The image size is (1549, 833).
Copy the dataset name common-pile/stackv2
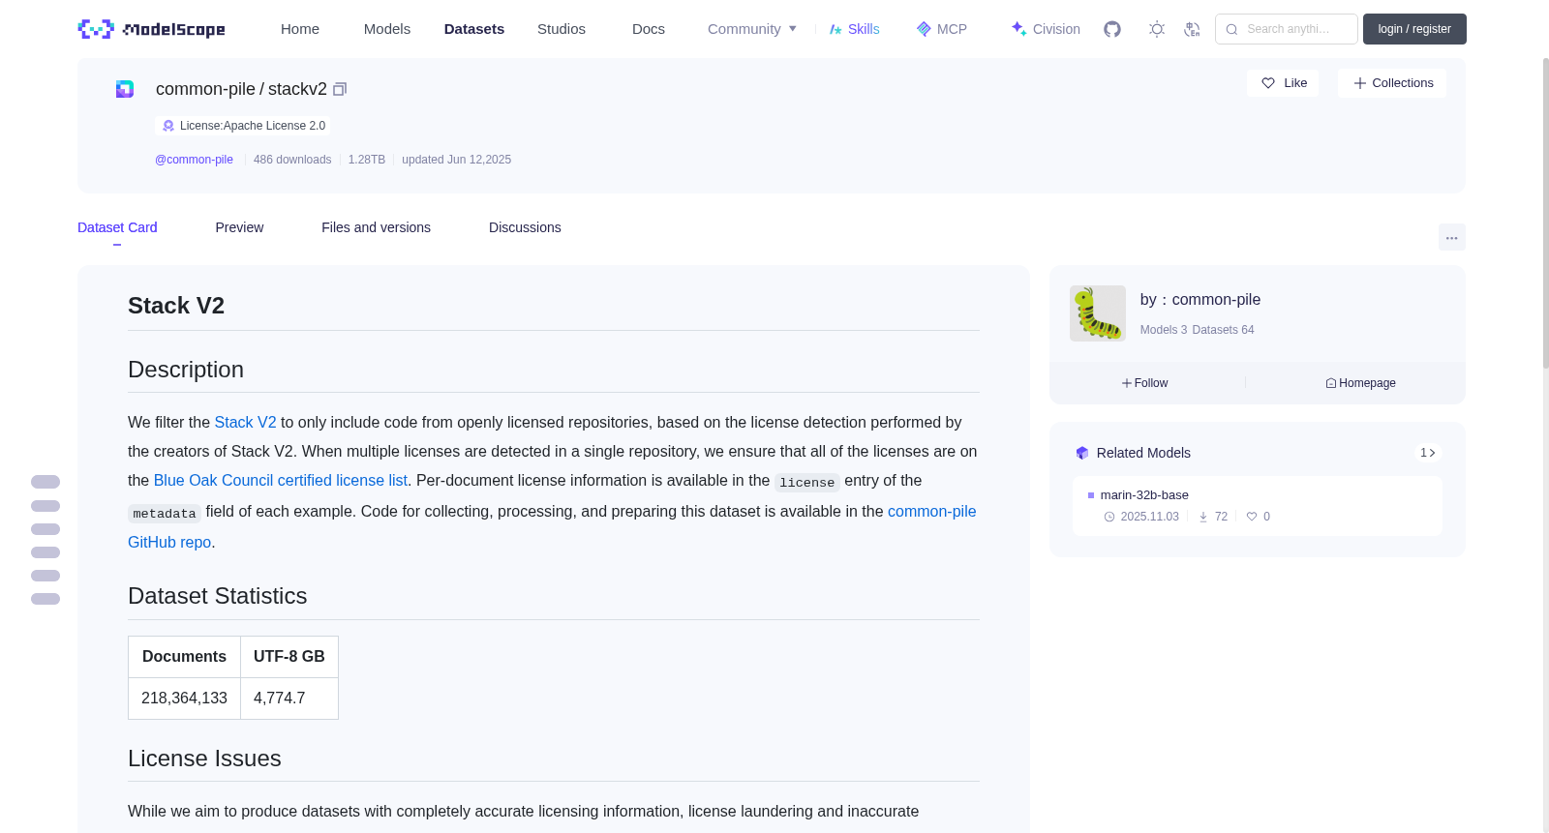(340, 89)
